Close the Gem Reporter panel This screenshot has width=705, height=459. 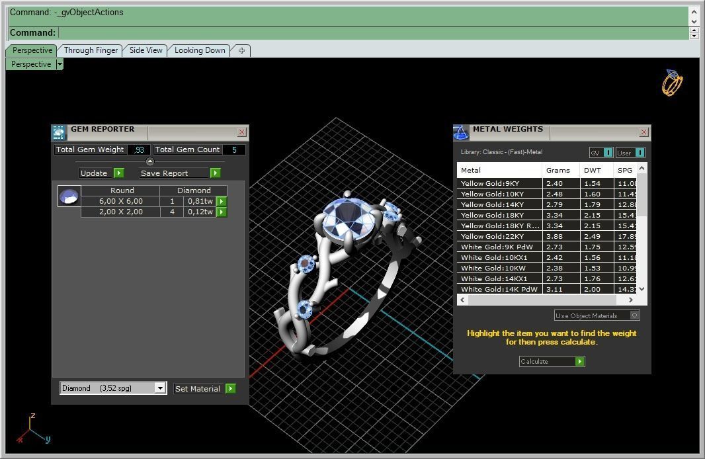(242, 132)
